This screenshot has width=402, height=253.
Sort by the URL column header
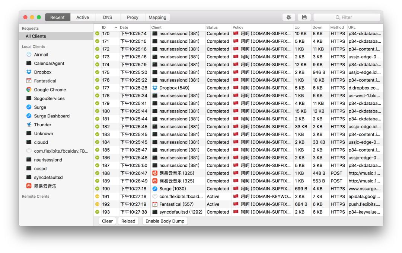coord(365,27)
